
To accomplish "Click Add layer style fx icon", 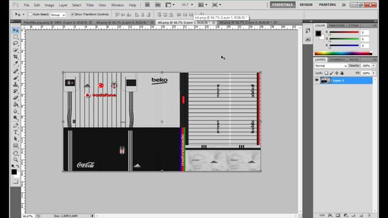I will pyautogui.click(x=330, y=216).
